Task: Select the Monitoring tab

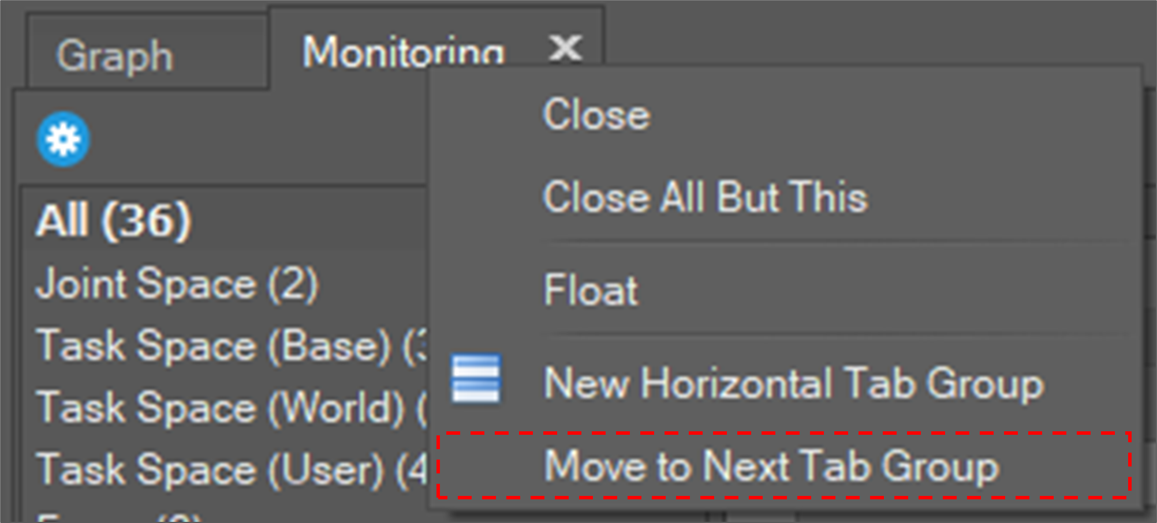Action: (x=403, y=52)
